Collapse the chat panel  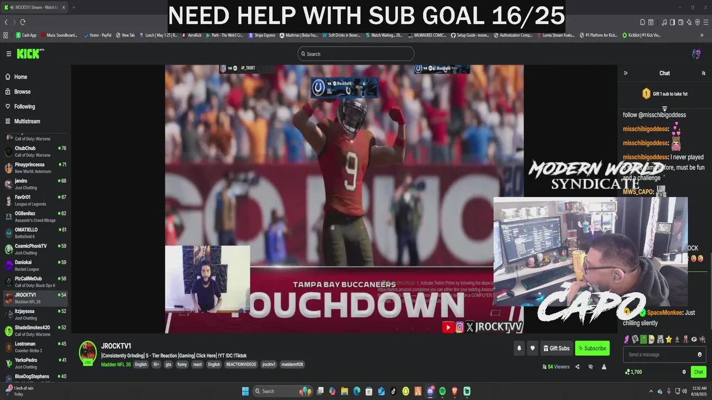point(626,73)
